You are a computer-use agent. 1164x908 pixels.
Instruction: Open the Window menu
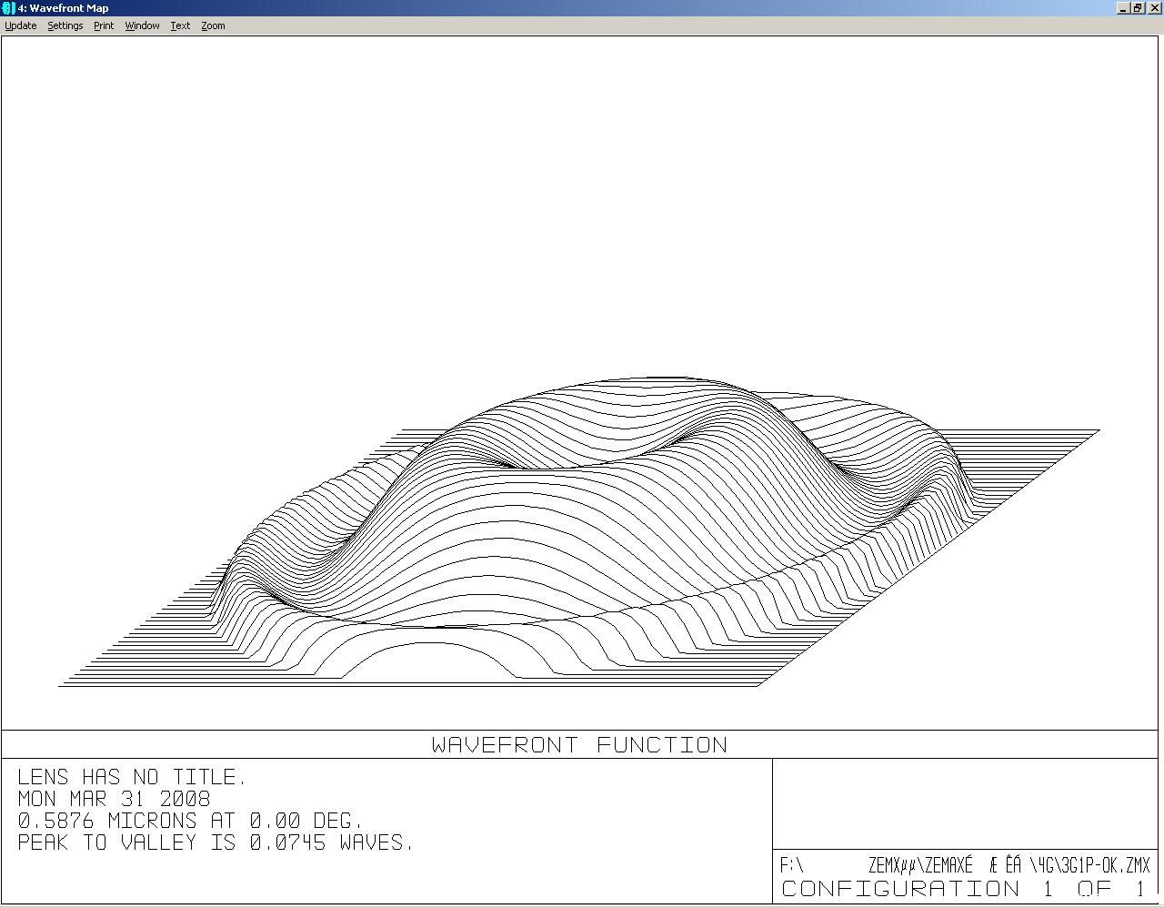[142, 25]
